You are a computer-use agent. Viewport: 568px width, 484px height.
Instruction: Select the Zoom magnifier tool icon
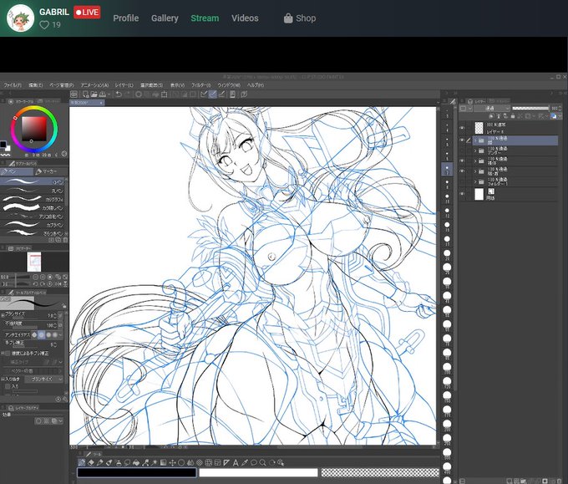[x=263, y=462]
